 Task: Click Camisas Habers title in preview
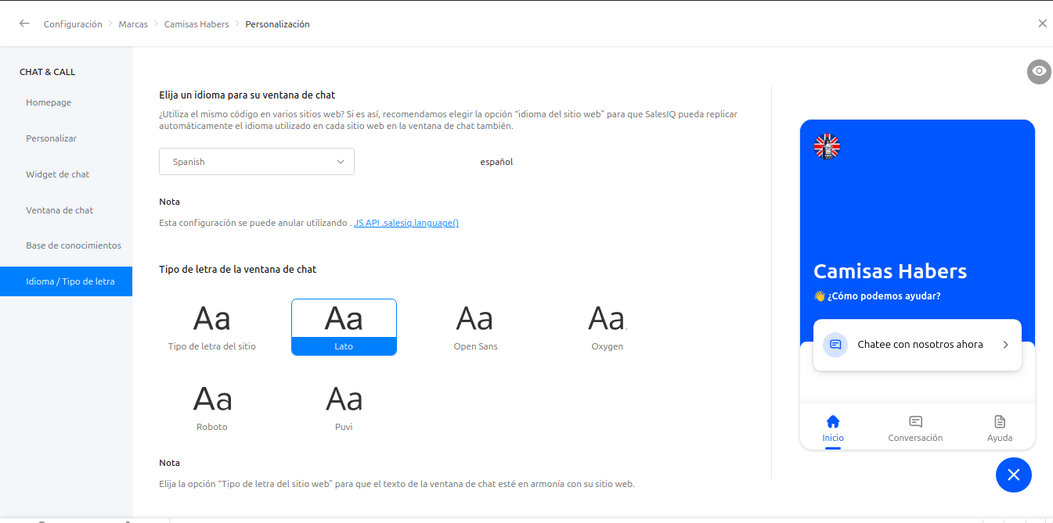click(x=890, y=271)
